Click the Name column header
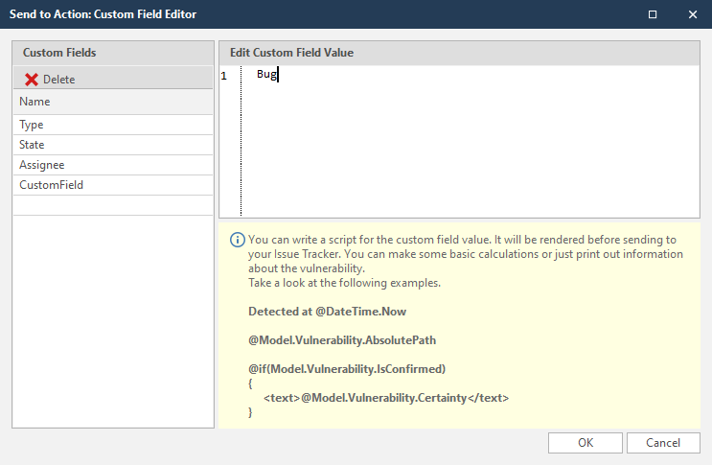 112,102
